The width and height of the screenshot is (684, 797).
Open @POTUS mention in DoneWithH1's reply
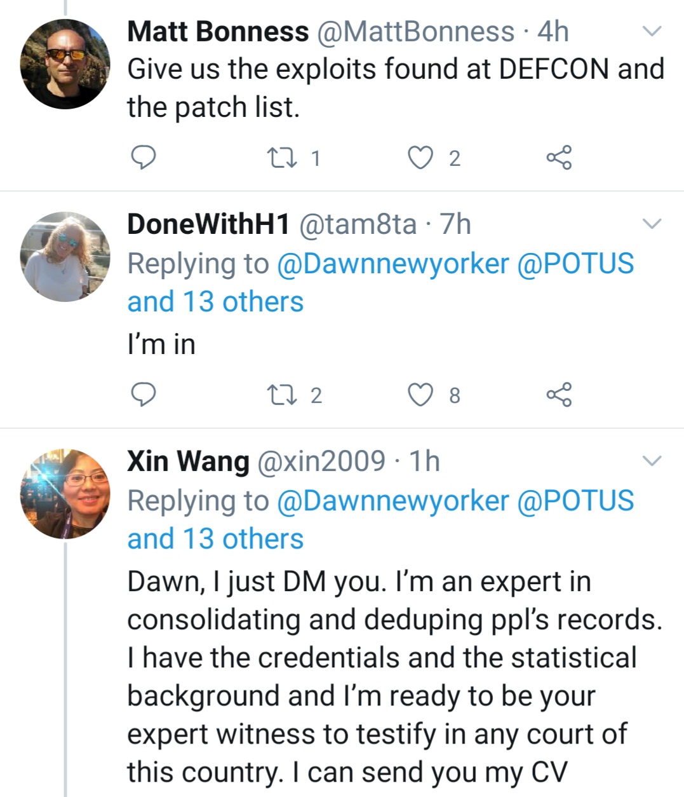575,263
